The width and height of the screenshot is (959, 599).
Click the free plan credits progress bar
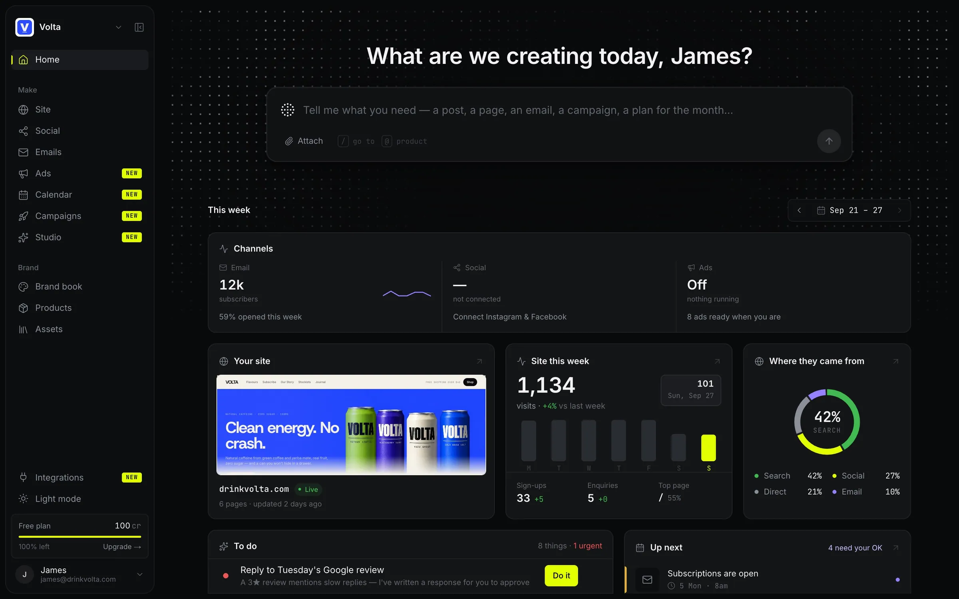pyautogui.click(x=80, y=537)
